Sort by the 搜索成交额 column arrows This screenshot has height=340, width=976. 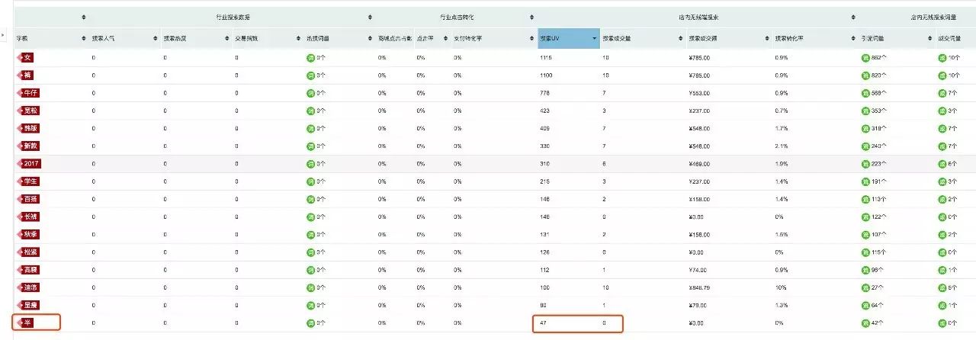pos(768,38)
